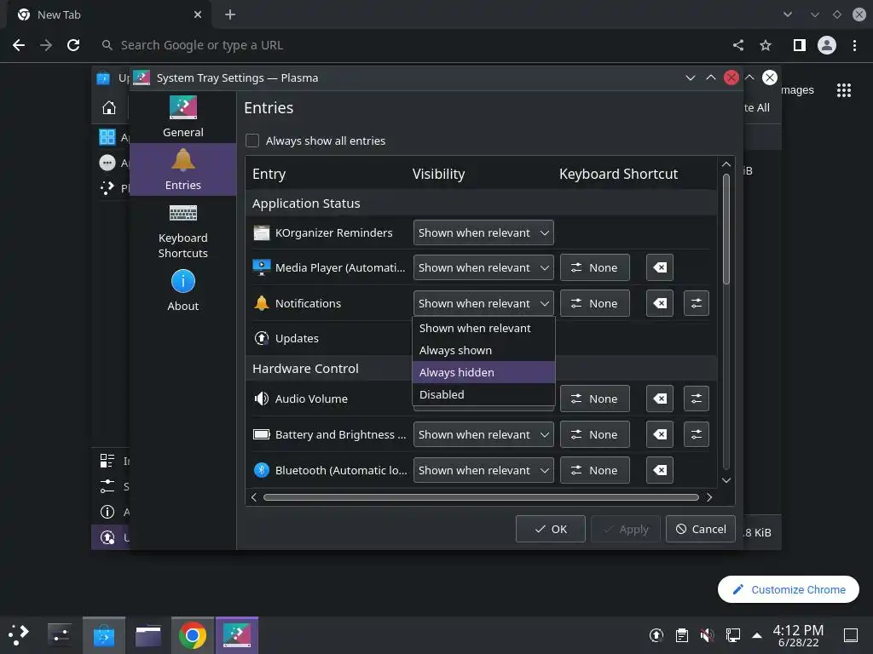Viewport: 873px width, 654px height.
Task: Select the Updates entry row
Action: point(331,338)
